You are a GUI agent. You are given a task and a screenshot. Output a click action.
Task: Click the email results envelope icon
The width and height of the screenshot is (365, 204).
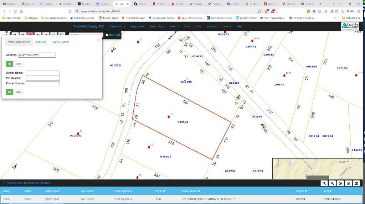tap(356, 183)
